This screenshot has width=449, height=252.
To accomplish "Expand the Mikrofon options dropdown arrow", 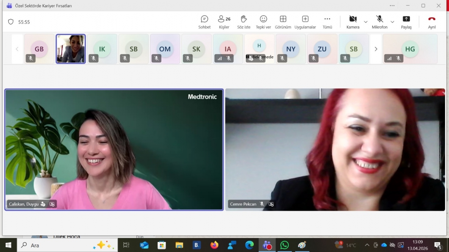I will pyautogui.click(x=392, y=22).
